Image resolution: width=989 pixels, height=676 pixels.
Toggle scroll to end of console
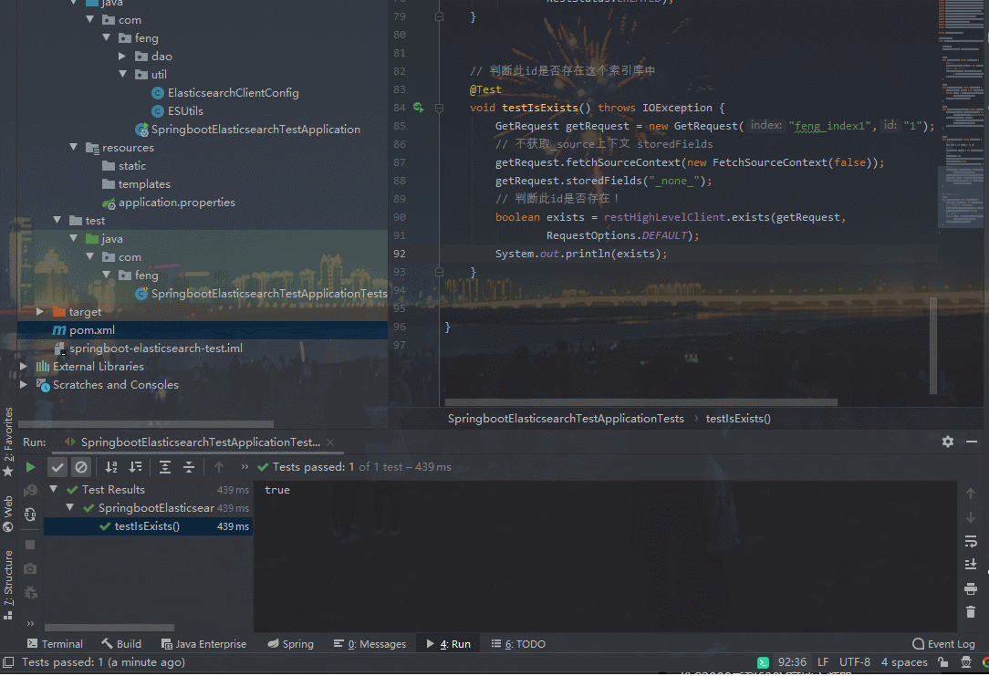tap(971, 565)
